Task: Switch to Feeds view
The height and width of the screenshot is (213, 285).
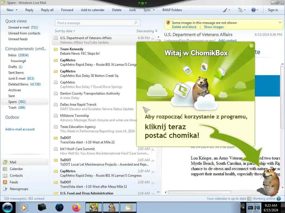Action: click(11, 182)
